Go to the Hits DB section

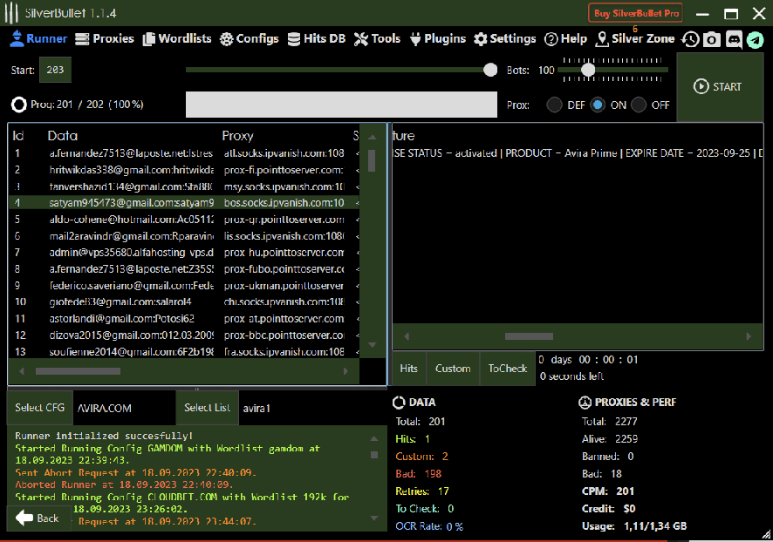(x=317, y=39)
